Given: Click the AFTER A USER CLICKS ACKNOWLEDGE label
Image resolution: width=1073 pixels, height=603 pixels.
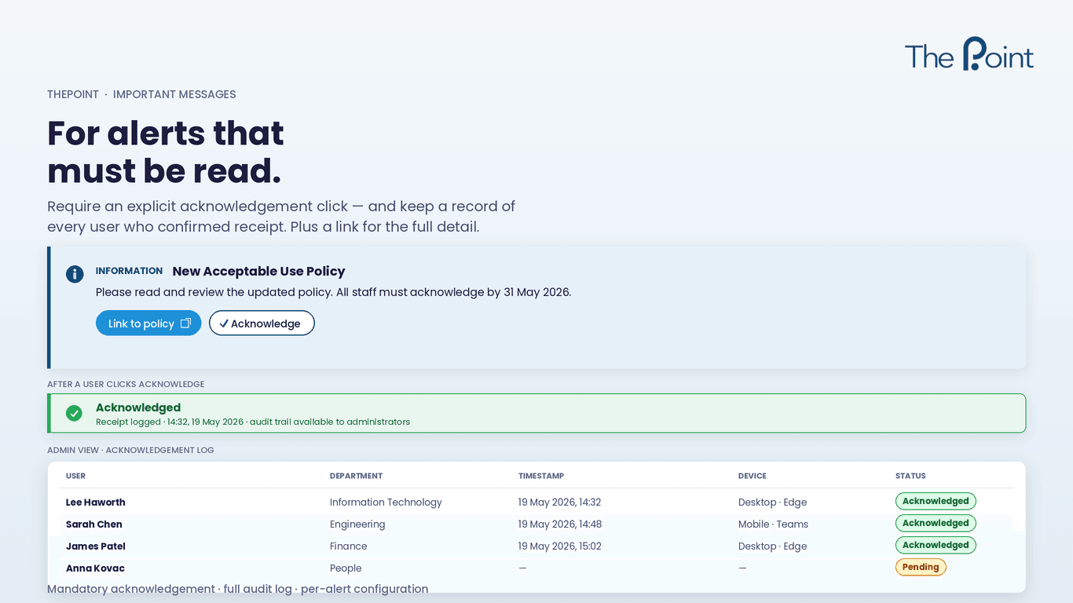Looking at the screenshot, I should coord(126,385).
